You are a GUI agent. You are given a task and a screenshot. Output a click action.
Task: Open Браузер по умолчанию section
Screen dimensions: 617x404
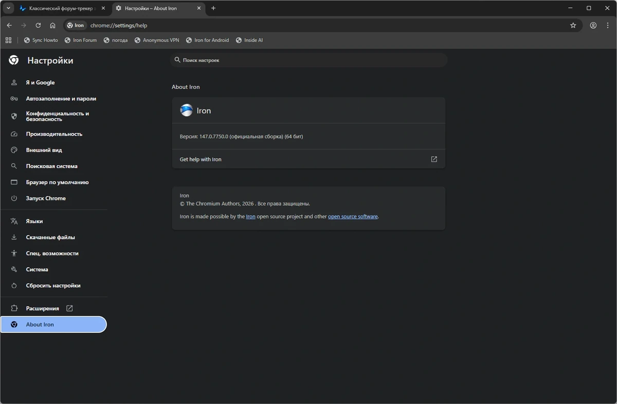pos(53,182)
